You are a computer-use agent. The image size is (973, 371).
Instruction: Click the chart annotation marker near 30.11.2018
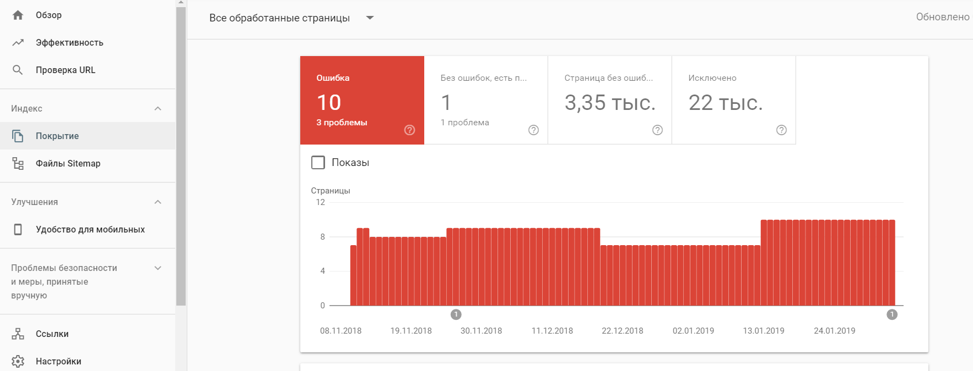456,314
